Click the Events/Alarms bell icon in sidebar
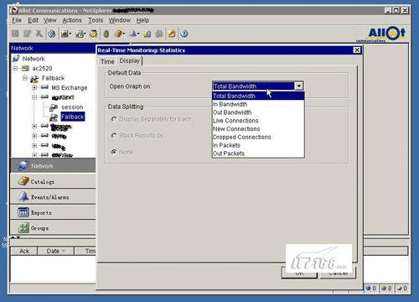 point(23,196)
